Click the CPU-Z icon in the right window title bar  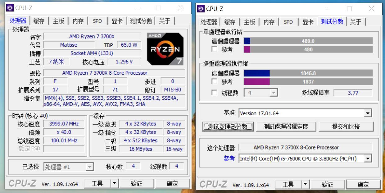click(201, 9)
